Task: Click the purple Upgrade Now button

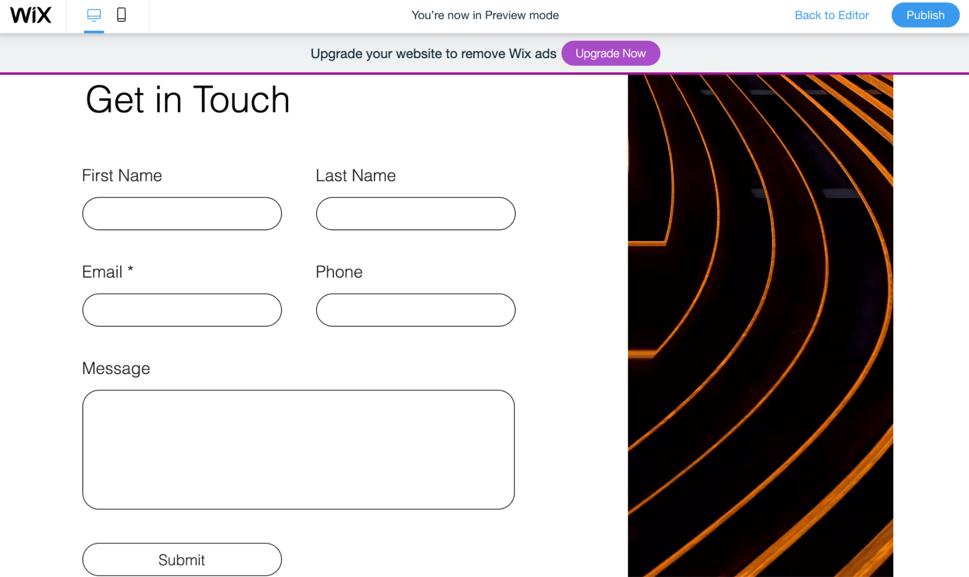Action: (x=610, y=53)
